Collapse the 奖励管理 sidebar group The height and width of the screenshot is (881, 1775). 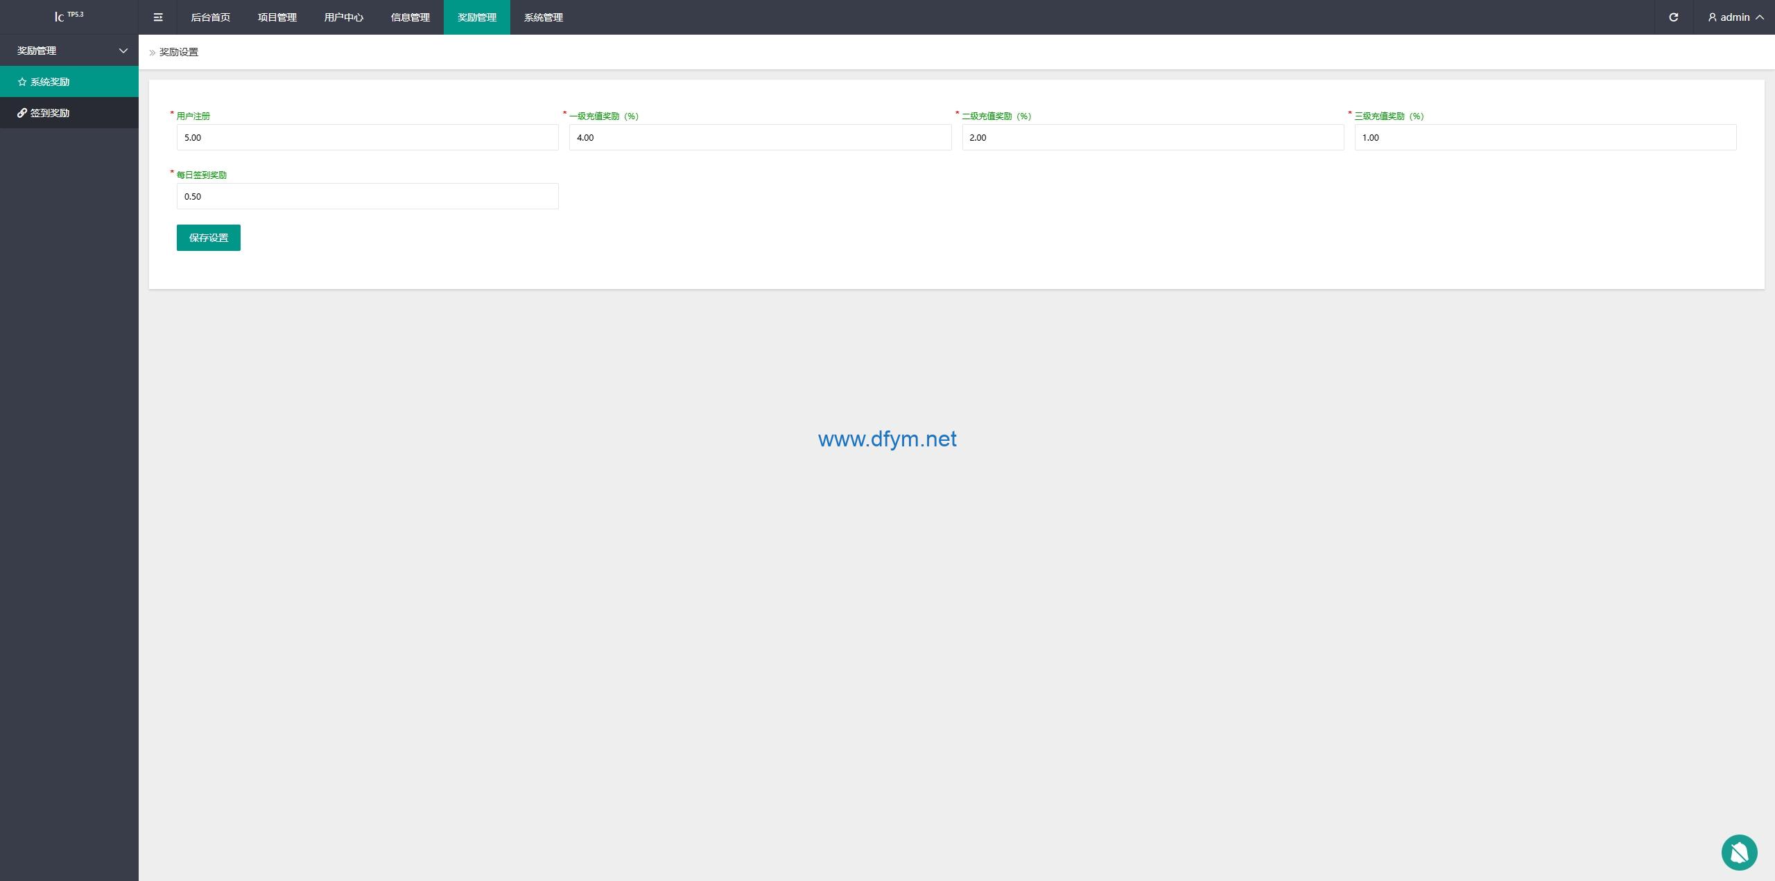pyautogui.click(x=69, y=51)
